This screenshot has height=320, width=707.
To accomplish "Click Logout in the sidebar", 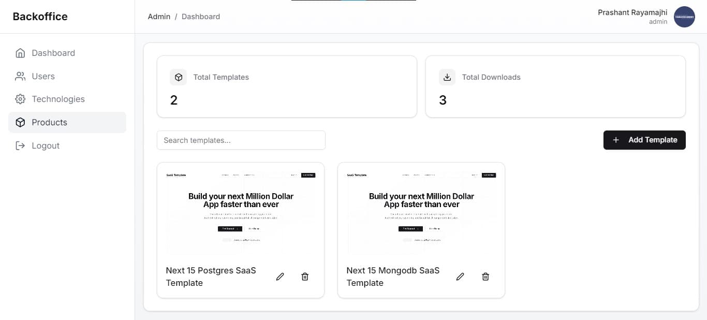I will (46, 146).
